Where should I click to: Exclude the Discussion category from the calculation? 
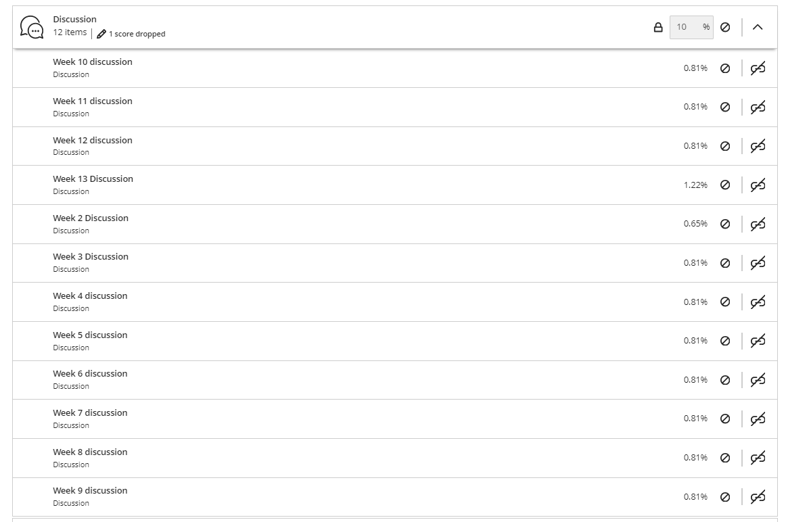(725, 28)
